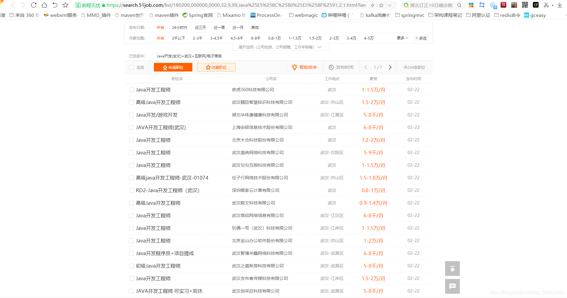Go to previous results page arrow
The image size is (567, 298).
[x=366, y=67]
